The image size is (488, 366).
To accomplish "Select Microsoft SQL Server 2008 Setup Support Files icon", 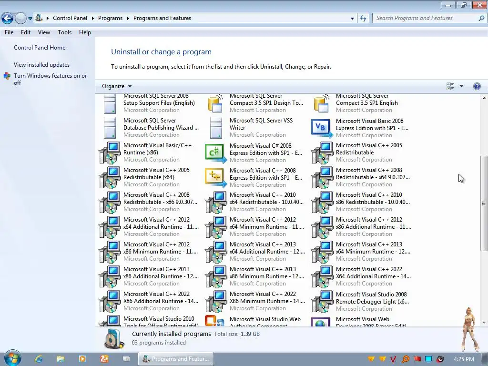I will (110, 103).
